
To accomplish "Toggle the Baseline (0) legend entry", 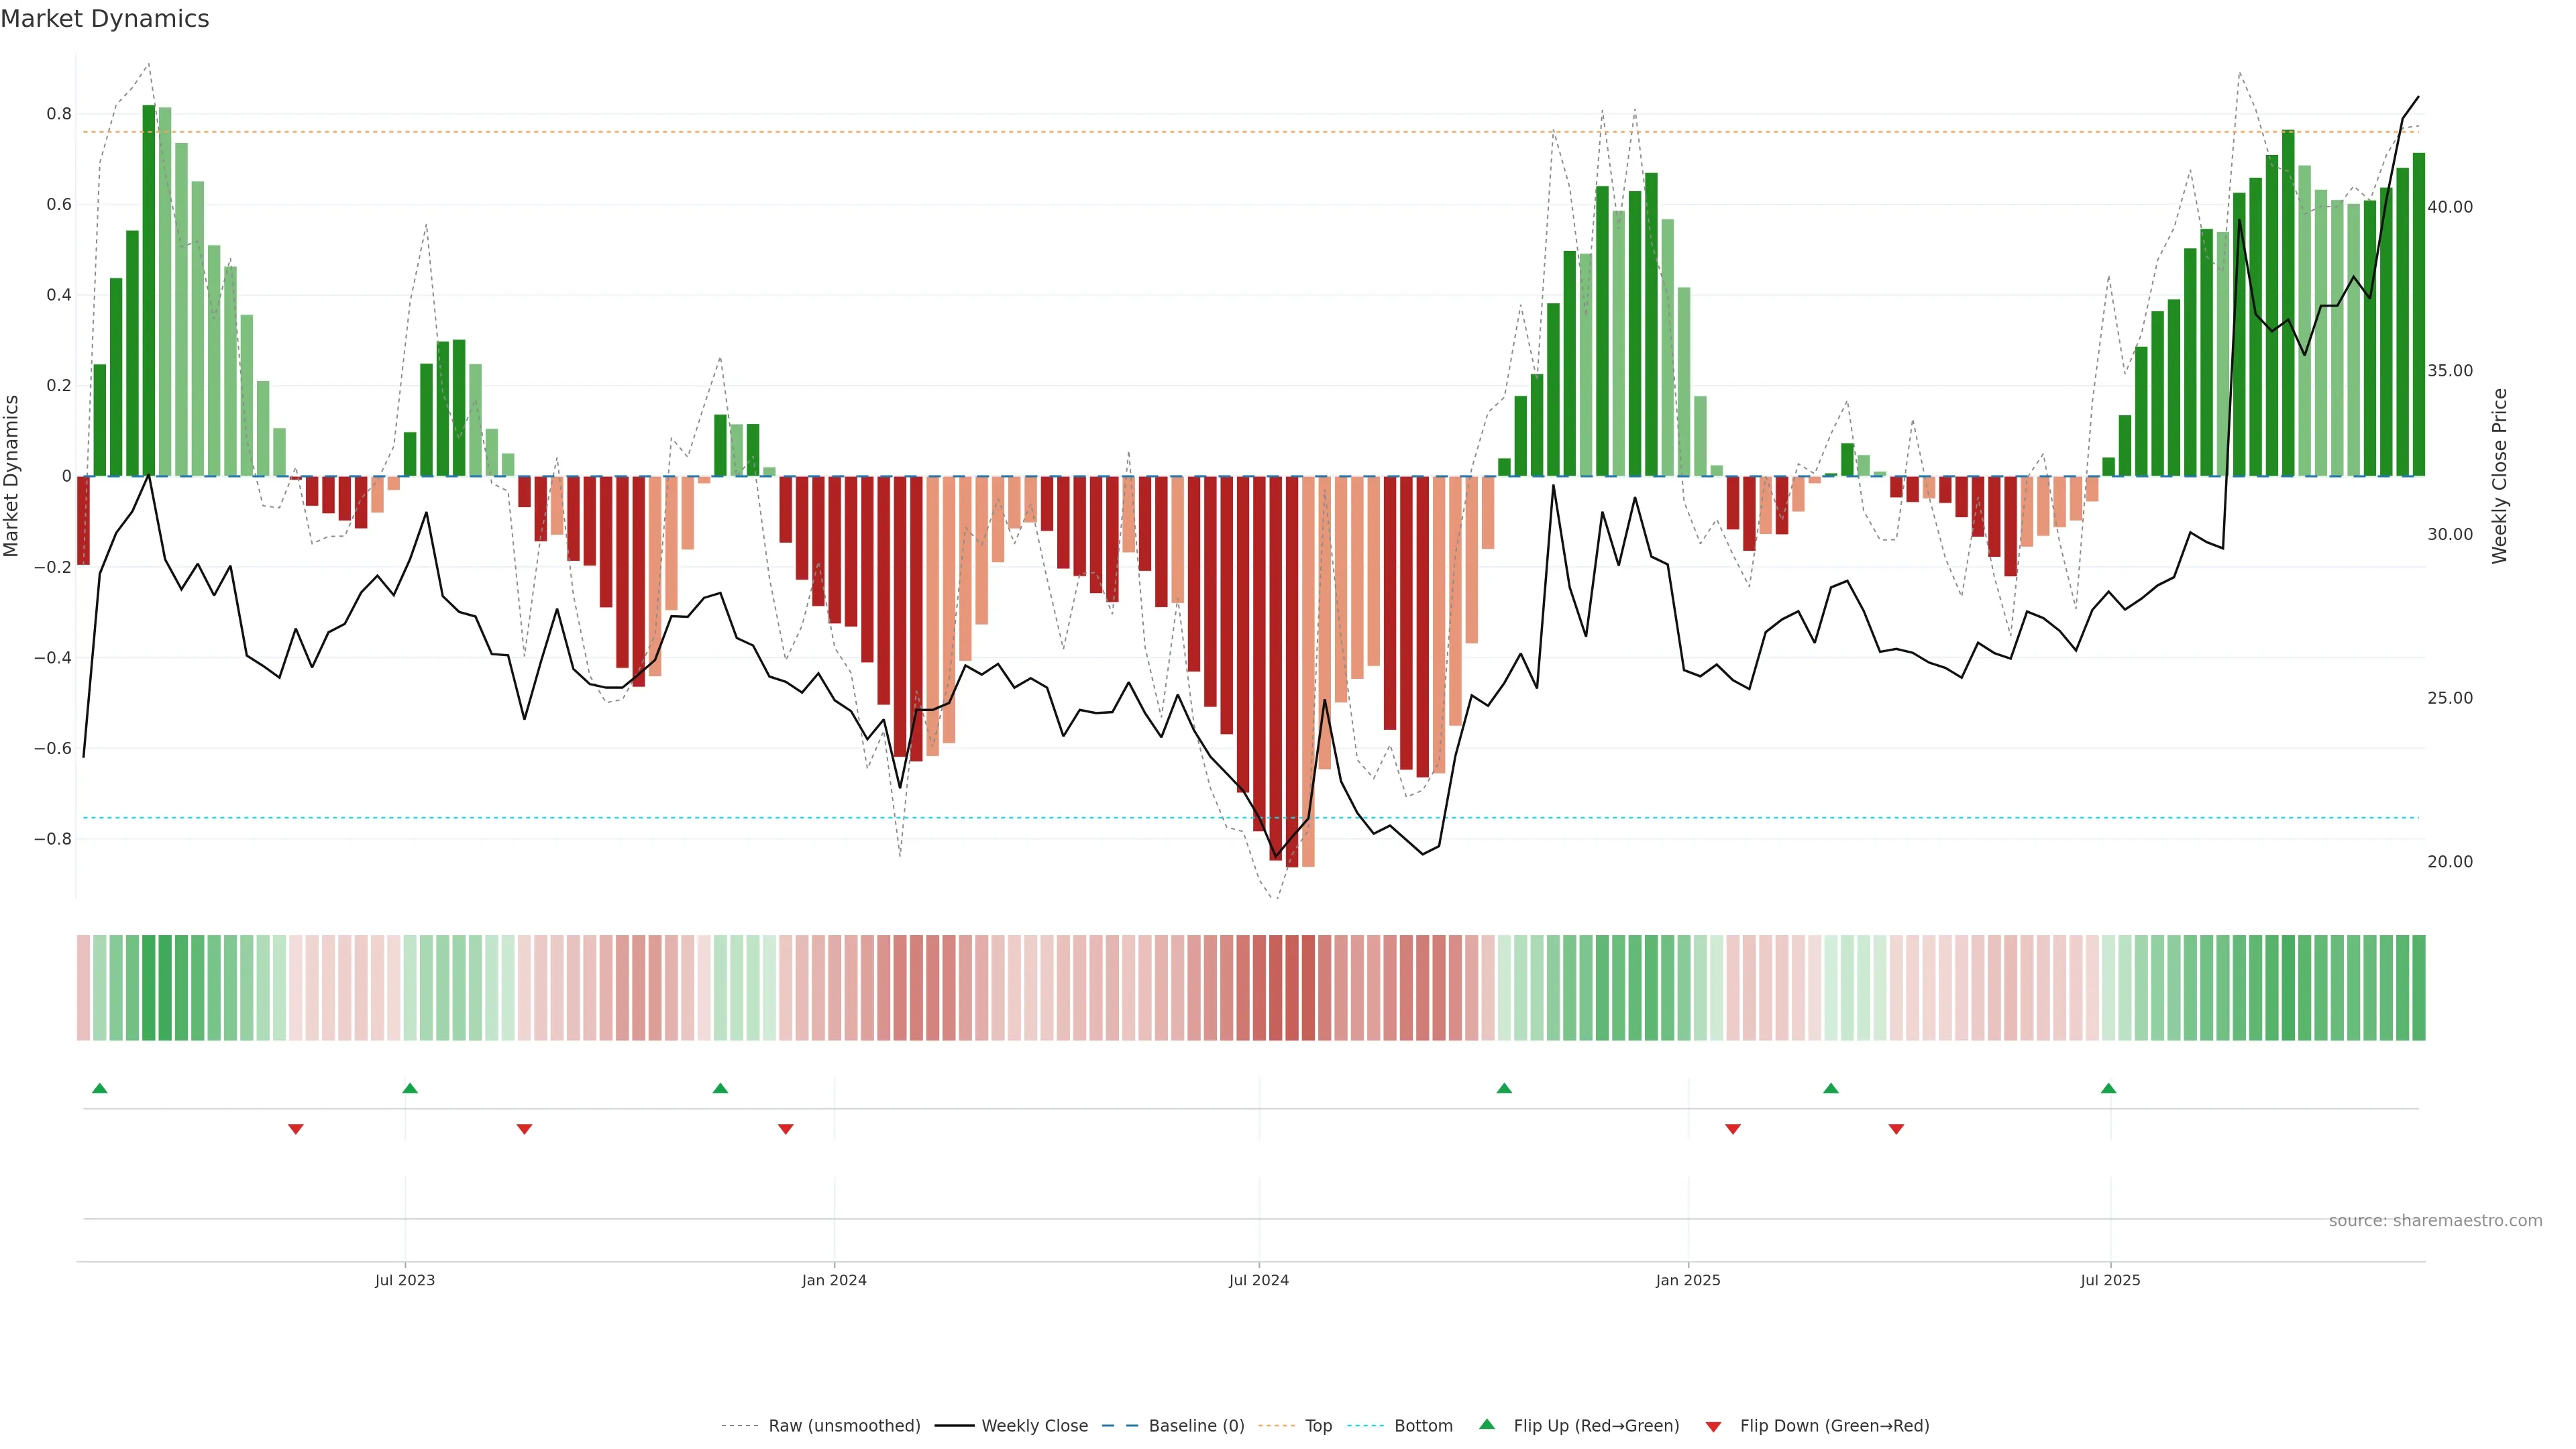I will (x=1196, y=1426).
